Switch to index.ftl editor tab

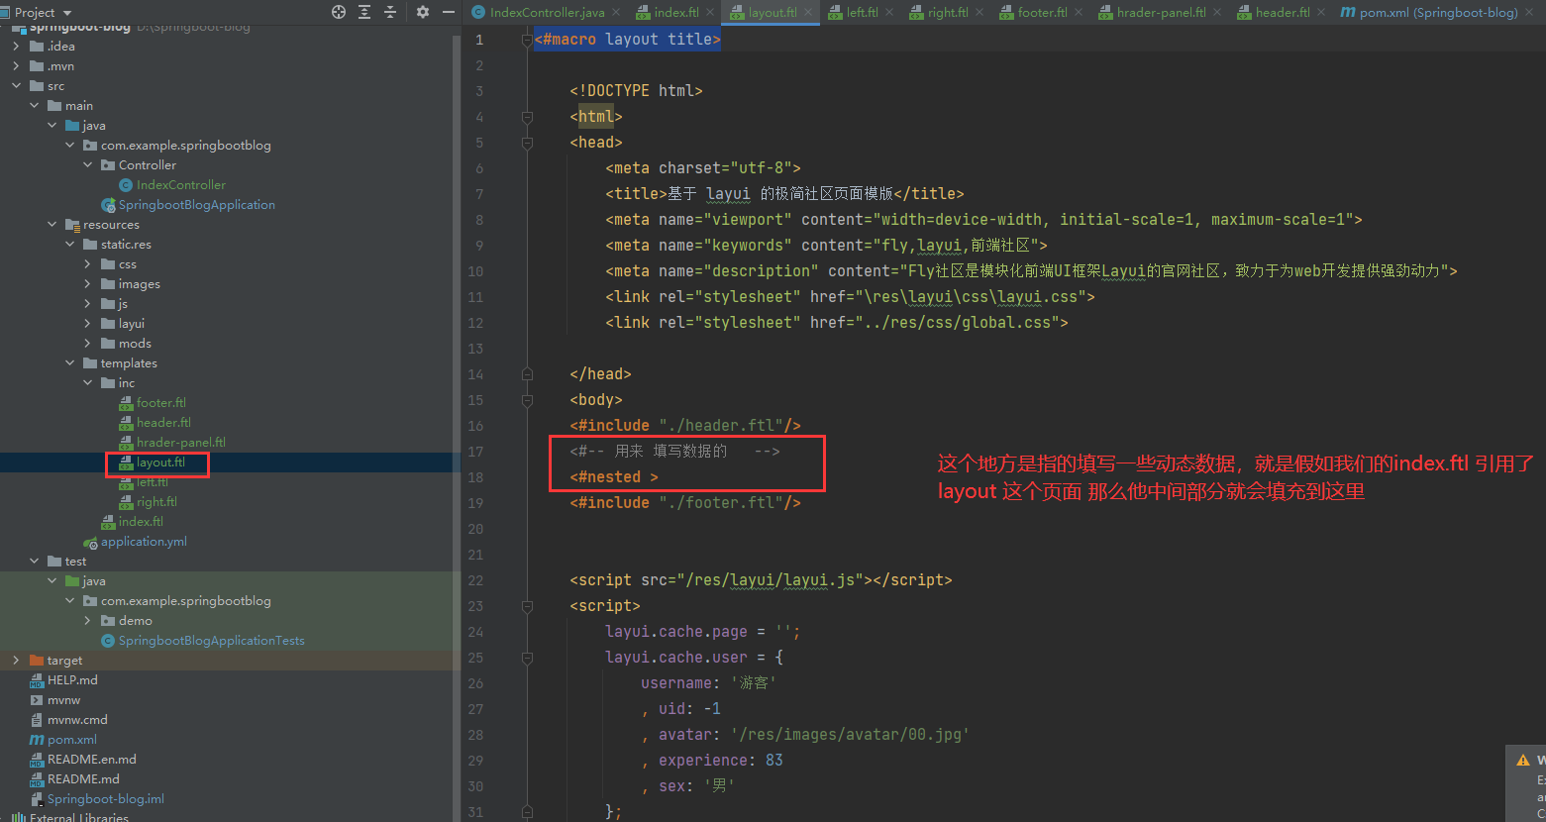pyautogui.click(x=676, y=12)
